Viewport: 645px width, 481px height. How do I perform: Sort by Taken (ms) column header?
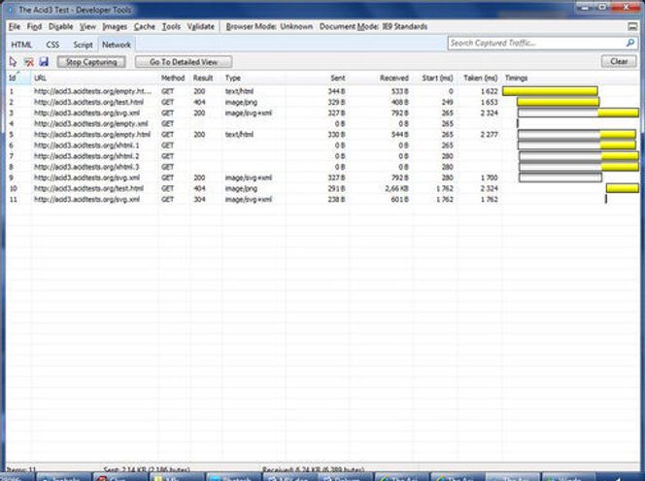point(480,78)
